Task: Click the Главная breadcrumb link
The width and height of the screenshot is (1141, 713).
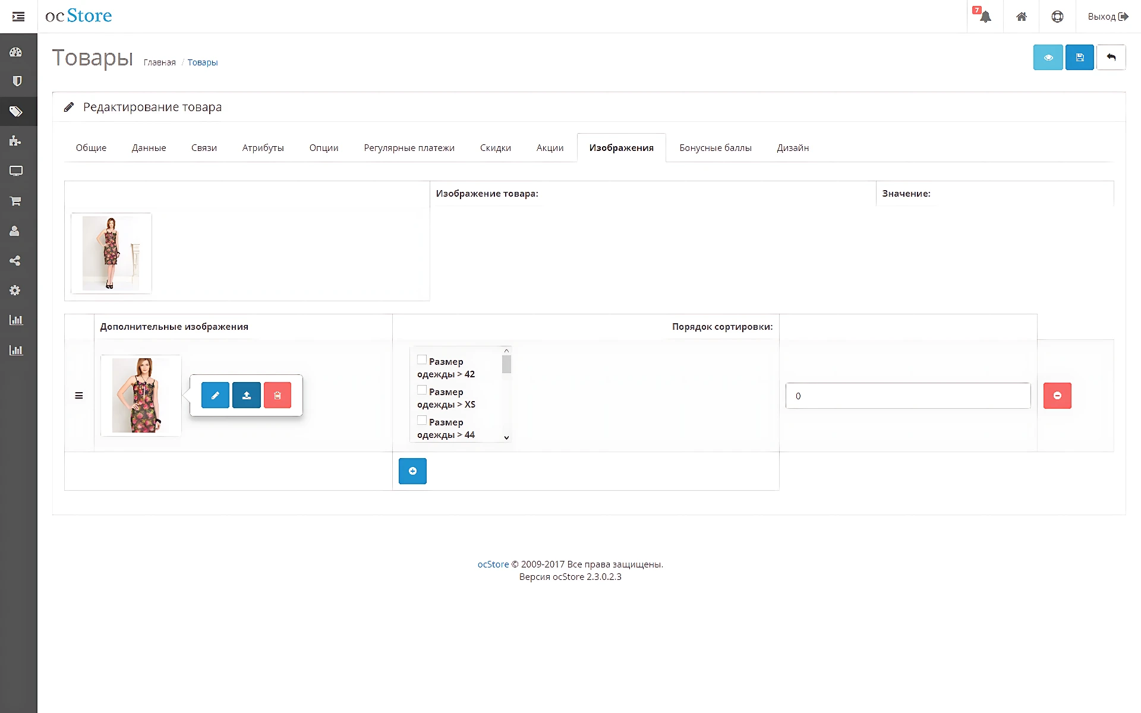Action: [159, 62]
